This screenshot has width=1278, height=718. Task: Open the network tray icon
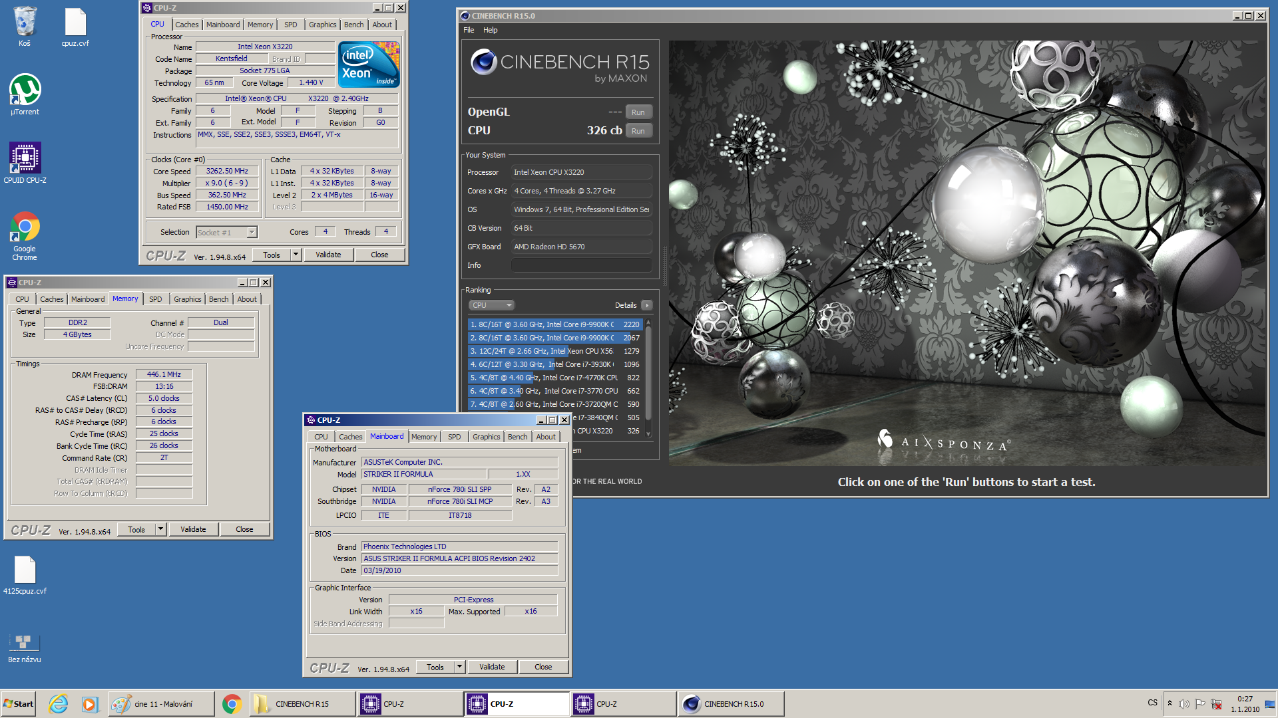coord(1216,704)
